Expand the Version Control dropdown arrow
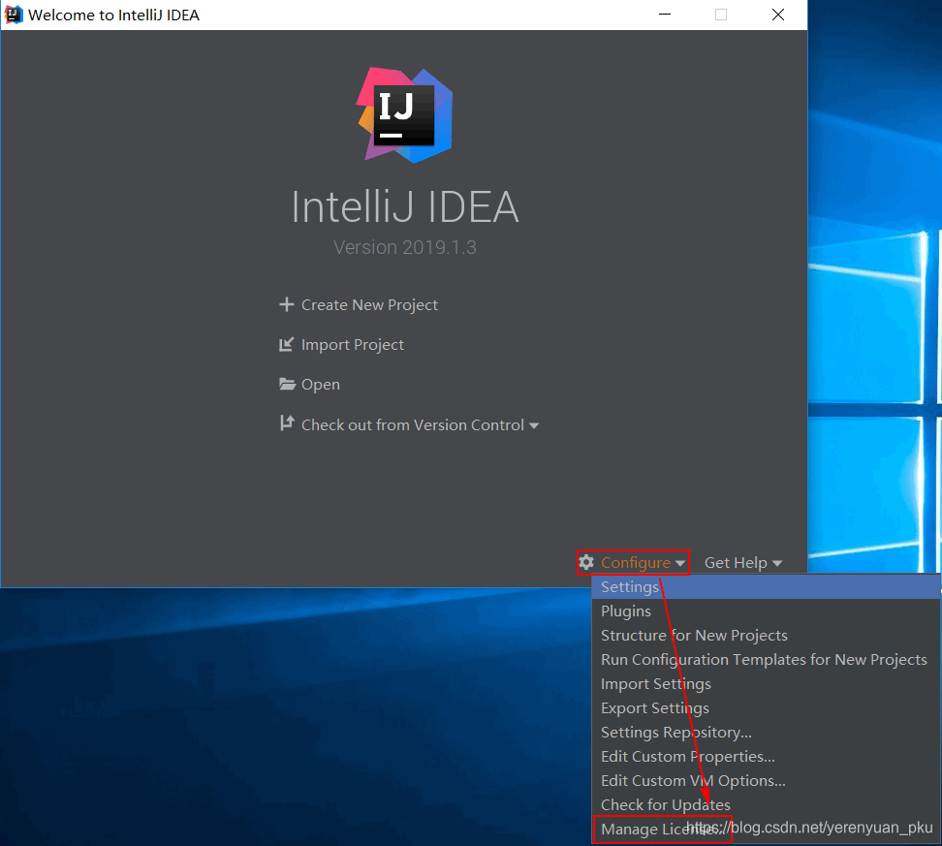Screen dimensions: 942x846 533,426
